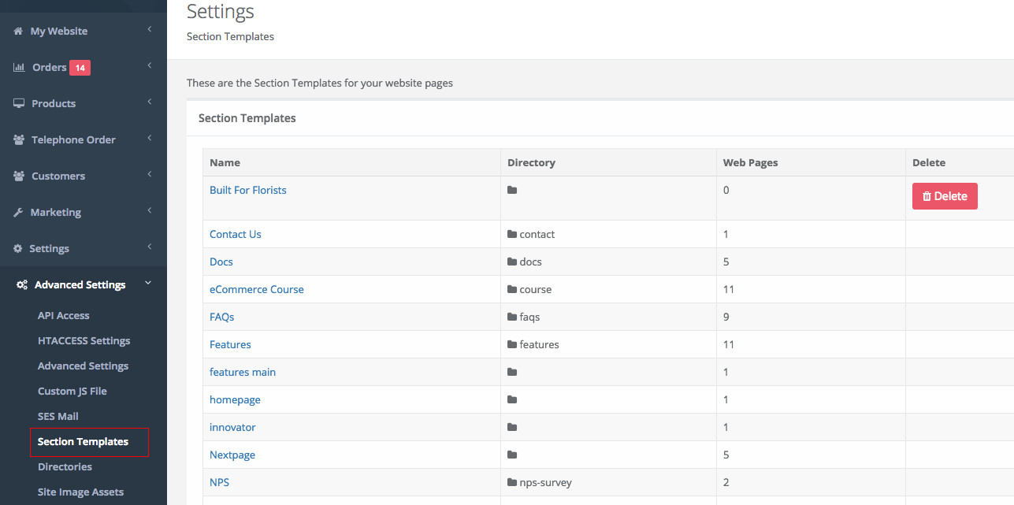Expand the Products menu chevron
1014x505 pixels.
[149, 102]
